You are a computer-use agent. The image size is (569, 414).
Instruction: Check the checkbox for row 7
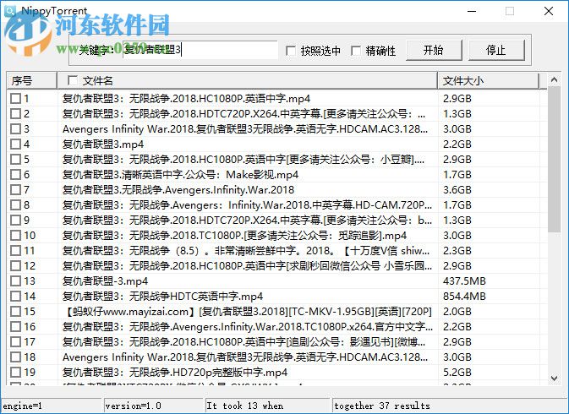15,190
